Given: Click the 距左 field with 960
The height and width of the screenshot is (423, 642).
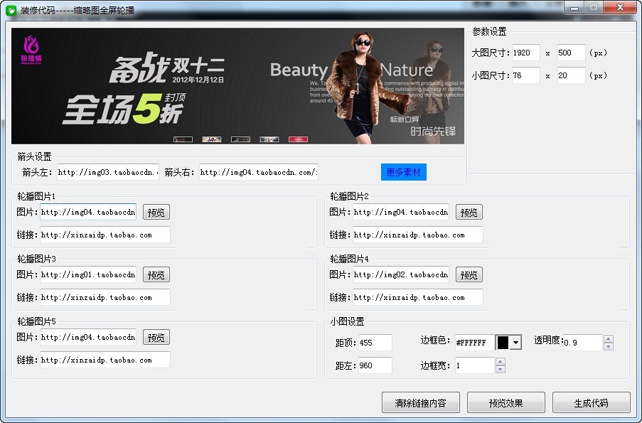Looking at the screenshot, I should 375,365.
